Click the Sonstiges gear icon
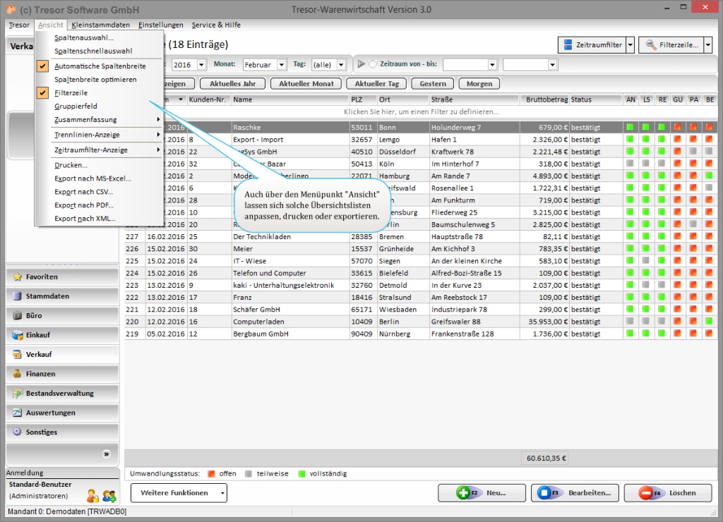The height and width of the screenshot is (522, 723). [18, 432]
